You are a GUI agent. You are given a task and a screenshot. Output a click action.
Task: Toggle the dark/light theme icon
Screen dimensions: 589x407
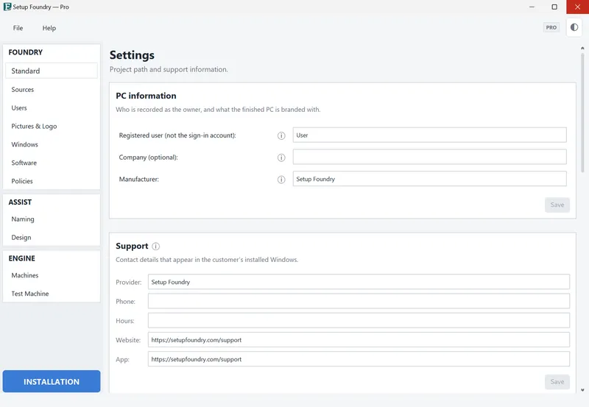coord(574,27)
